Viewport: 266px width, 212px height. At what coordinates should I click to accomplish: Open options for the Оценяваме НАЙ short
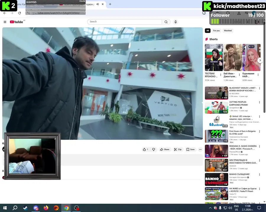tap(258, 75)
